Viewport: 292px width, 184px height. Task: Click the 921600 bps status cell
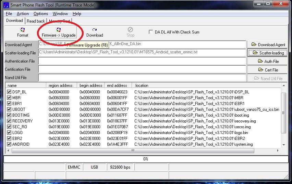coord(120,167)
